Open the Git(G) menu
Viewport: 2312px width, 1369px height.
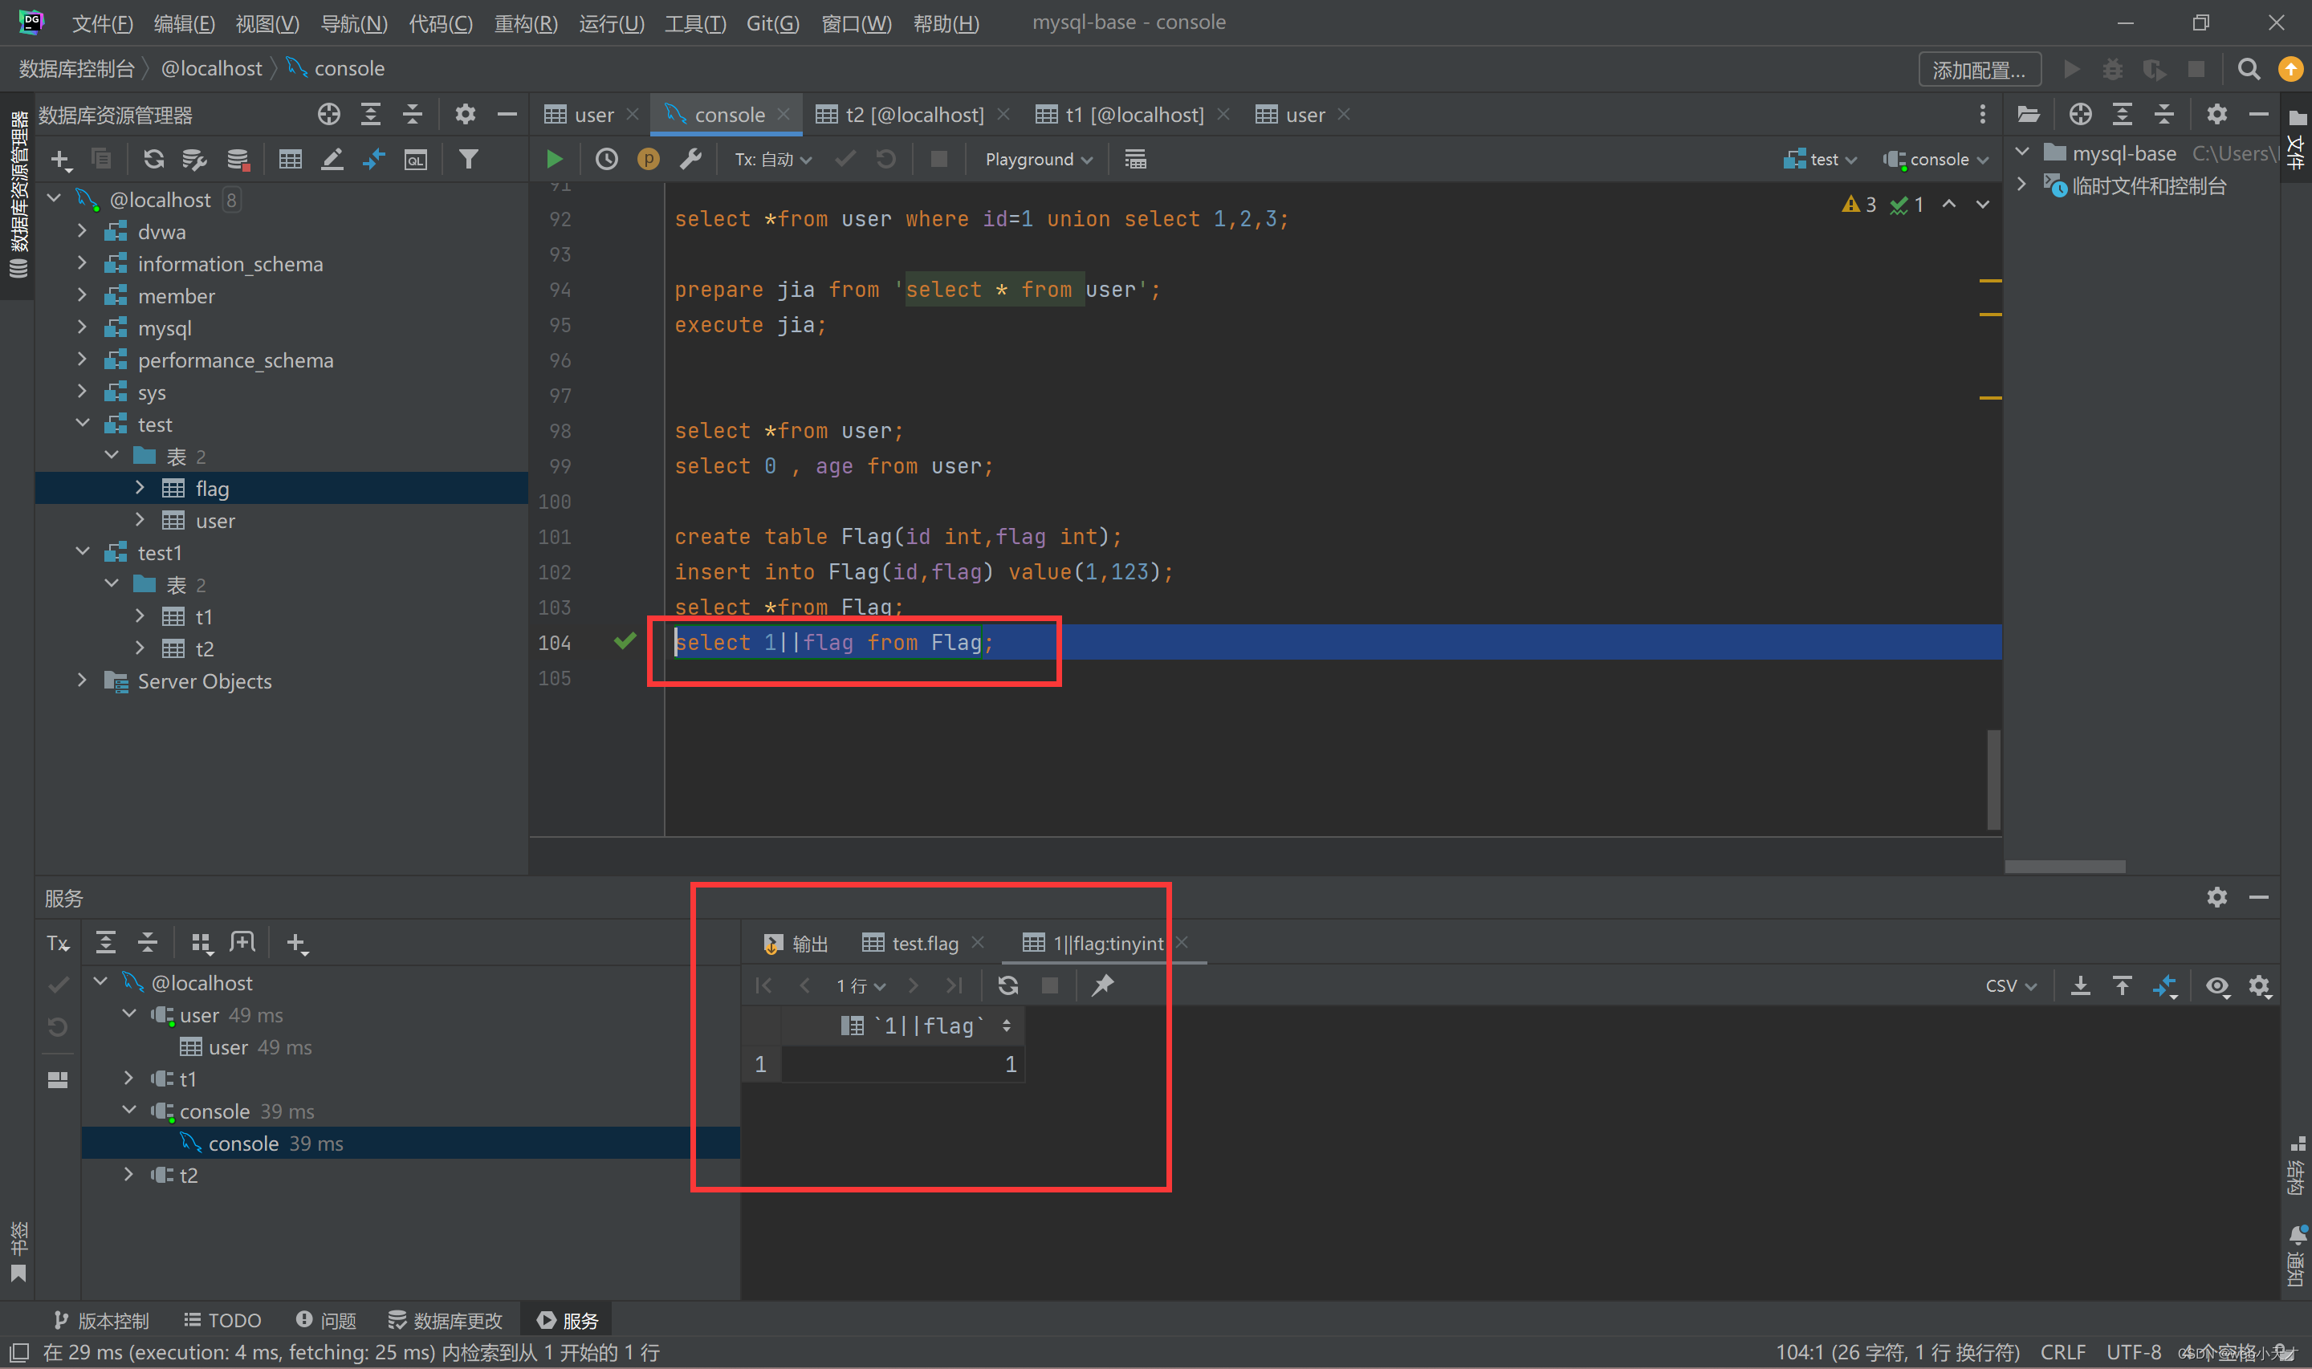772,23
